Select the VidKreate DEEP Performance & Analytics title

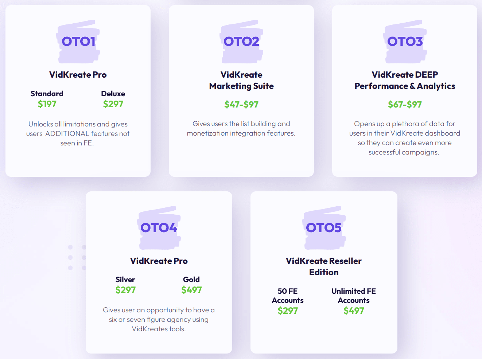pyautogui.click(x=405, y=80)
